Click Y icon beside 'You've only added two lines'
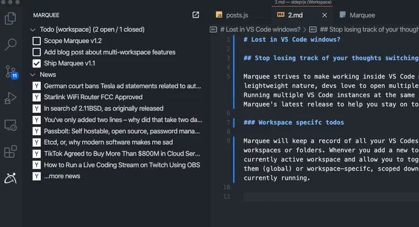Image resolution: width=419 pixels, height=227 pixels. [36, 120]
